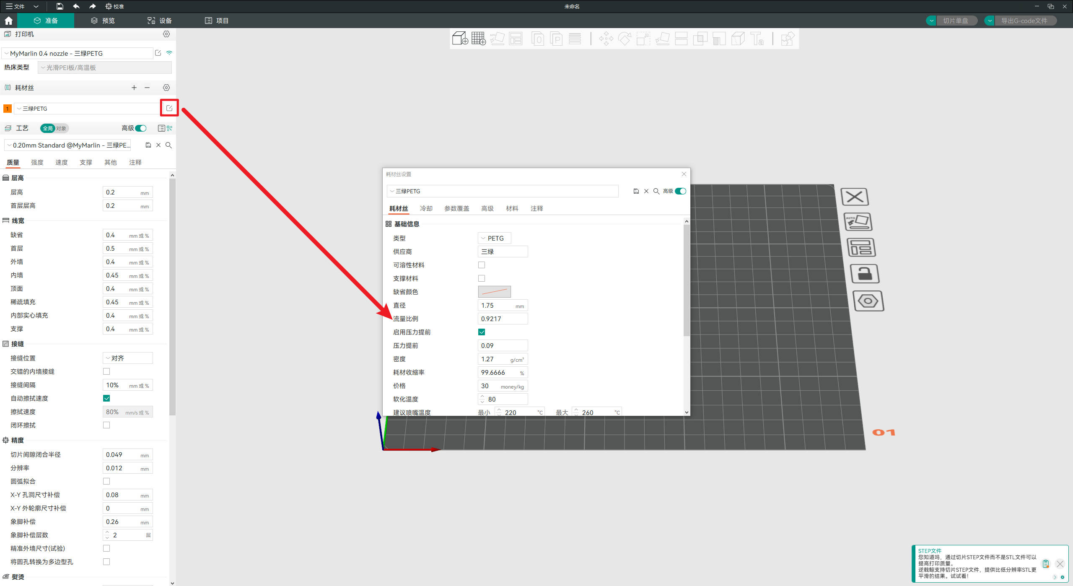Screen dimensions: 1073x586
Task: Uncheck the 自动擦拭速度 checkbox
Action: click(x=106, y=398)
